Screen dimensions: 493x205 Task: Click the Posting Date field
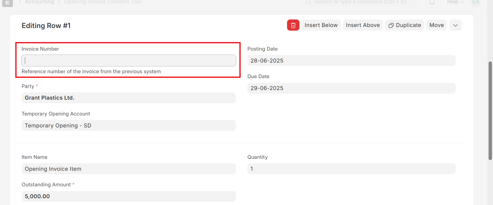click(x=351, y=61)
